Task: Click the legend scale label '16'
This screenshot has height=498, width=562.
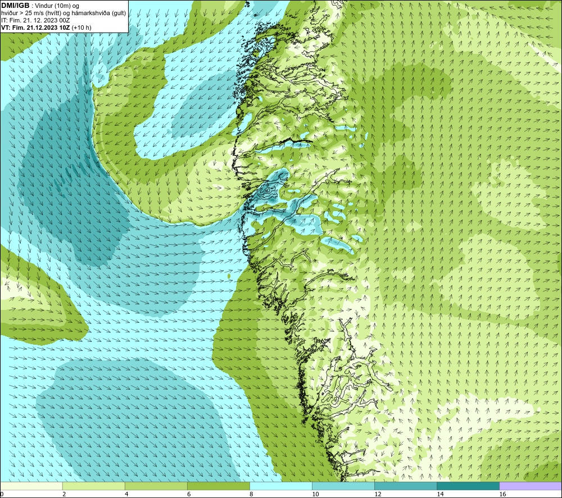Action: point(502,495)
